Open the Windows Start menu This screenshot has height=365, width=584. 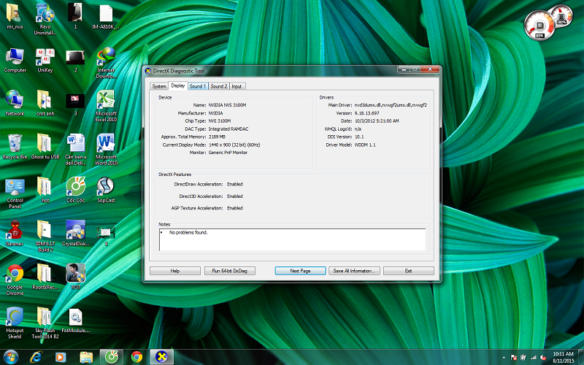11,356
